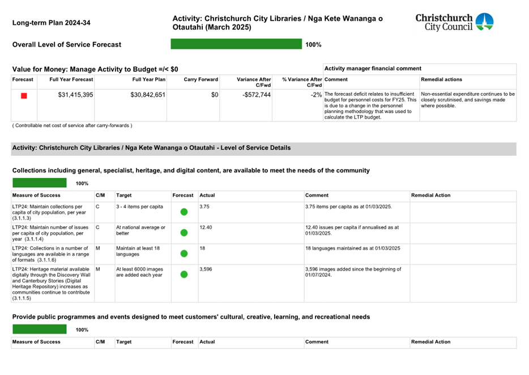Click measure 'Maintain collections per capita (3.1.1.3)'
Viewport: 529px width, 375px height.
pyautogui.click(x=49, y=212)
